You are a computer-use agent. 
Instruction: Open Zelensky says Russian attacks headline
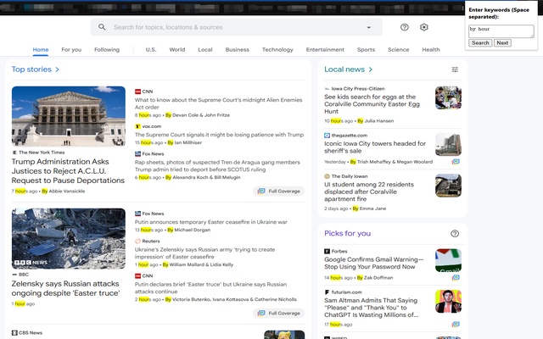click(65, 288)
